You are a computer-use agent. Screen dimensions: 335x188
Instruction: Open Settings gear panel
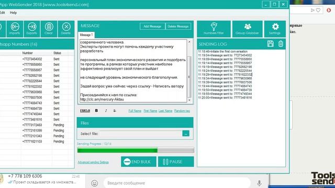[275, 29]
